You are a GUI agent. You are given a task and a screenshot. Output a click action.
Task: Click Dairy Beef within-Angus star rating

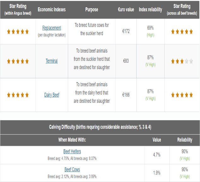[x=18, y=95]
